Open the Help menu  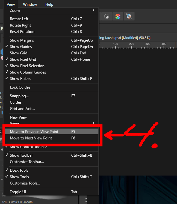pos(49,4)
